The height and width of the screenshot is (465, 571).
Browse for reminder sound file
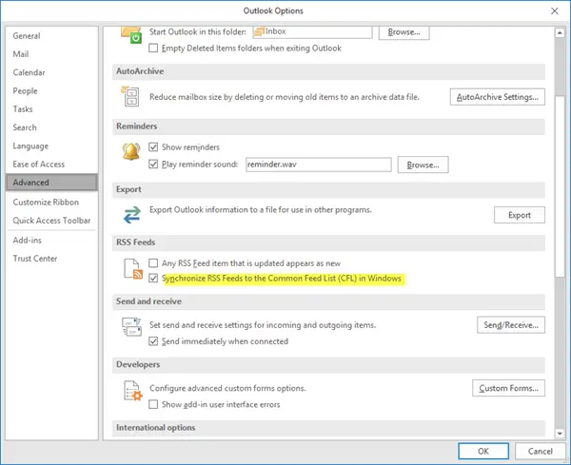423,165
